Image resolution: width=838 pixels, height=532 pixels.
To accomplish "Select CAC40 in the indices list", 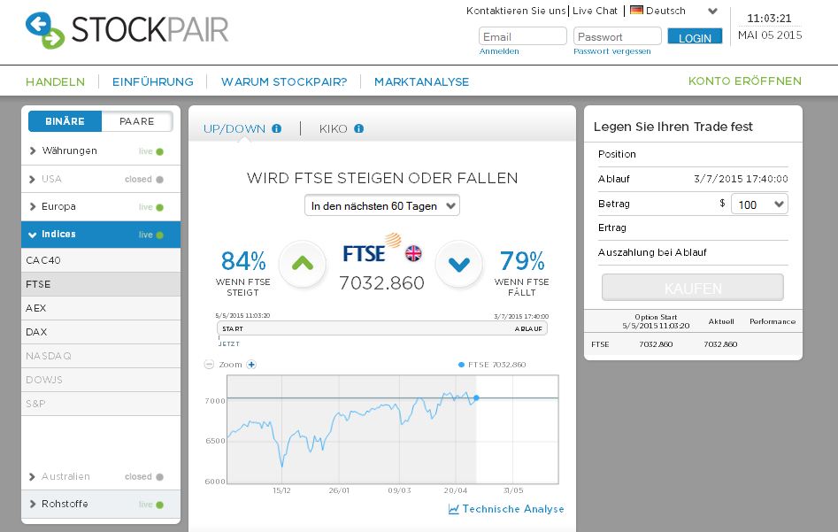I will click(x=101, y=260).
